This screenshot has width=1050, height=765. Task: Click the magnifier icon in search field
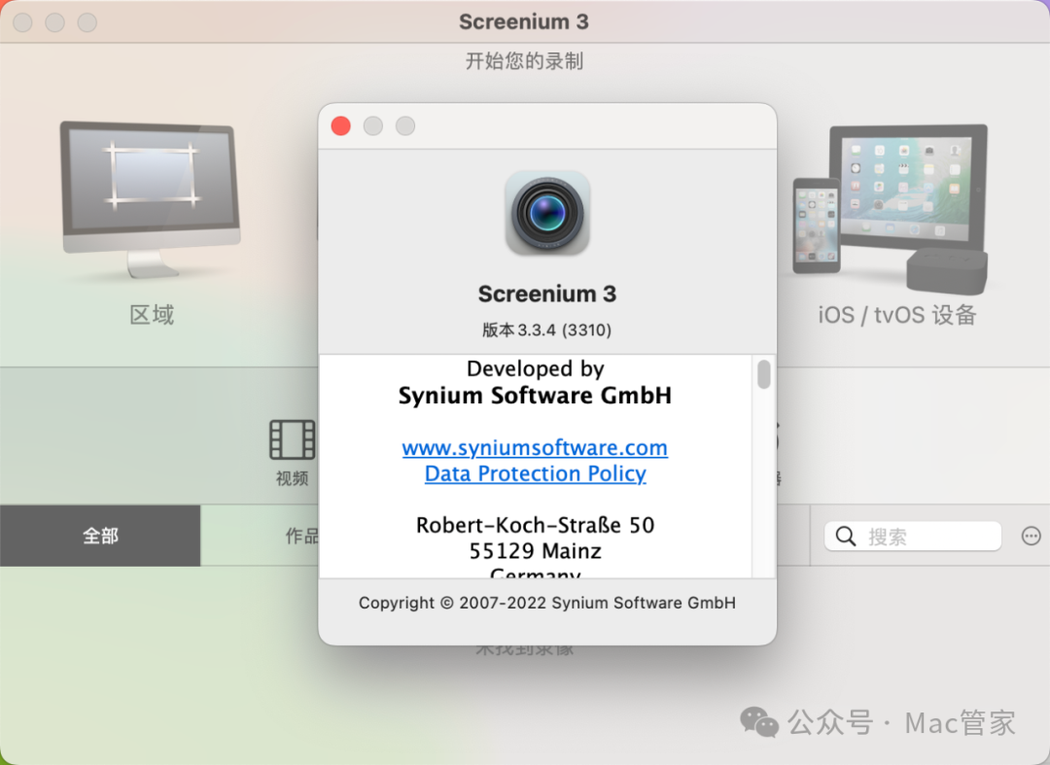point(846,537)
